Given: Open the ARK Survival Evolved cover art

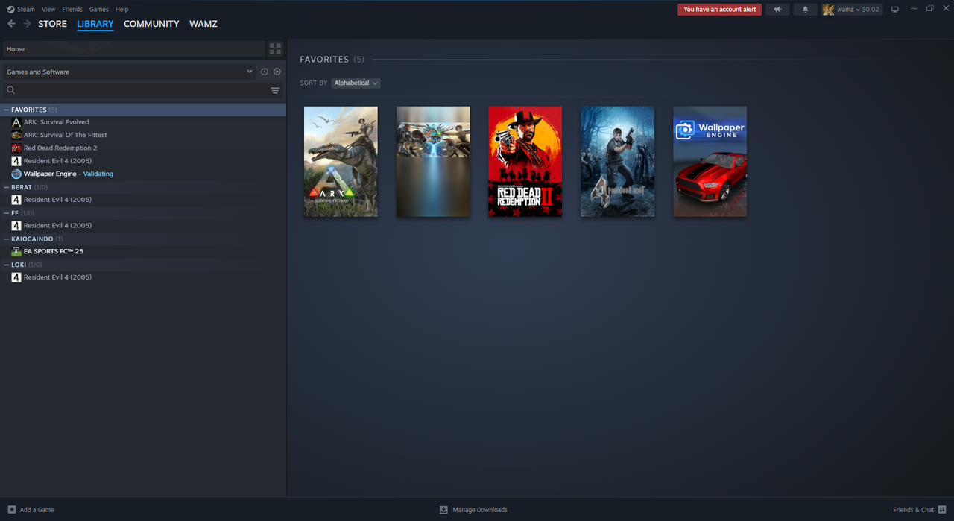Looking at the screenshot, I should pyautogui.click(x=341, y=162).
